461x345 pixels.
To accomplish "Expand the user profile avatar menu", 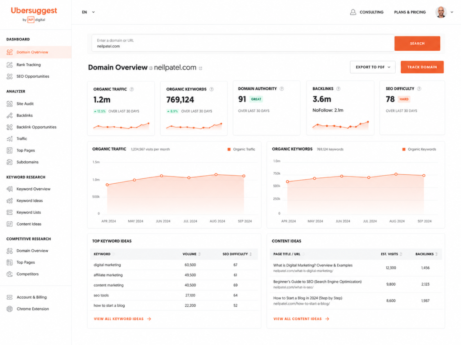I will click(x=444, y=12).
